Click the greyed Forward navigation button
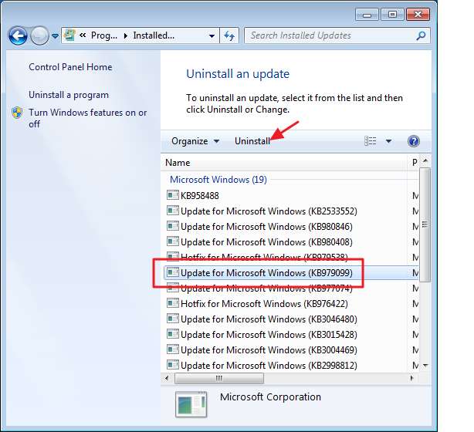Image resolution: width=474 pixels, height=432 pixels. click(x=39, y=36)
